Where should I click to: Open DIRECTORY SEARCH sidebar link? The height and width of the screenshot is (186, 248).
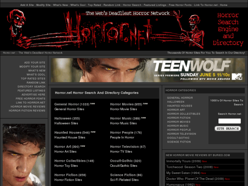pos(31,87)
